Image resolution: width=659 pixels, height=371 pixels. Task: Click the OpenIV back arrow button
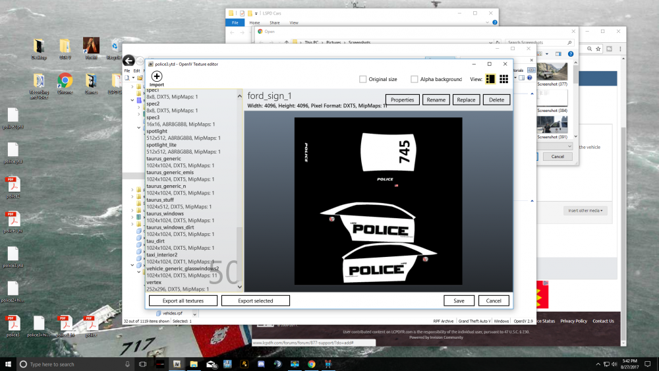(x=129, y=61)
